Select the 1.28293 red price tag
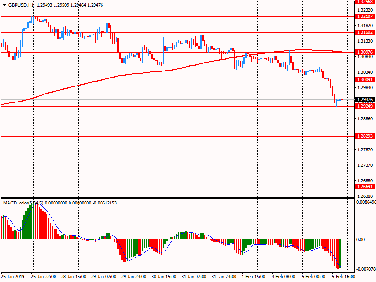Screen dimensions: 376x282 coord(365,136)
